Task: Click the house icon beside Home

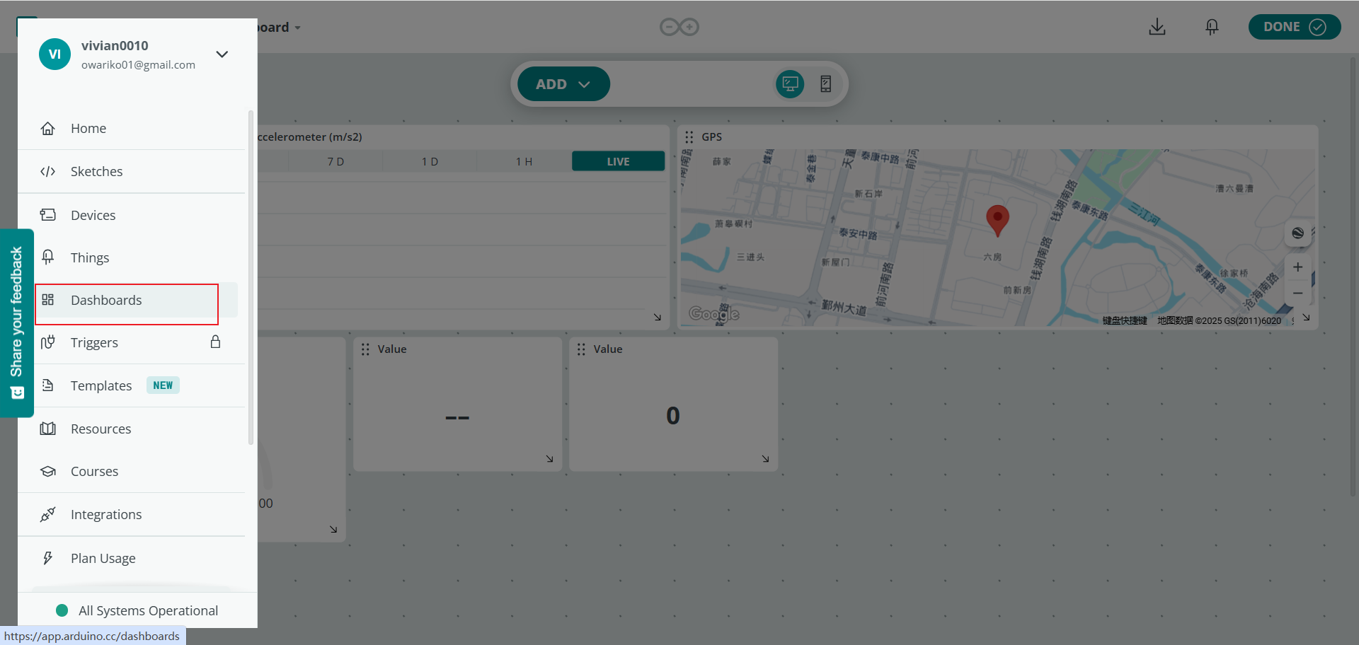Action: point(47,128)
